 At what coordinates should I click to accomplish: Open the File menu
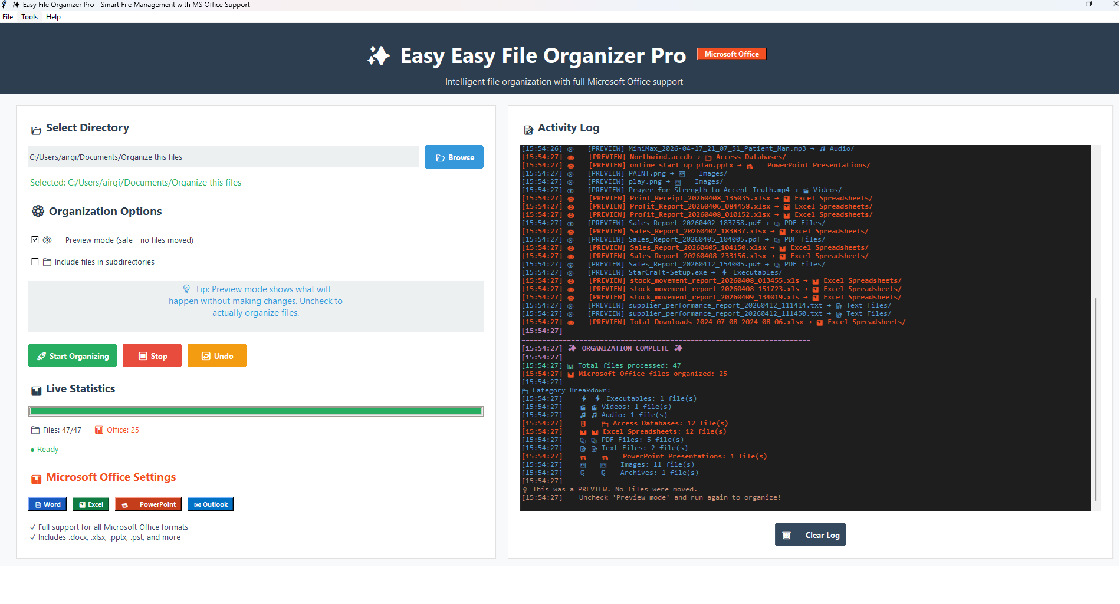(x=8, y=17)
